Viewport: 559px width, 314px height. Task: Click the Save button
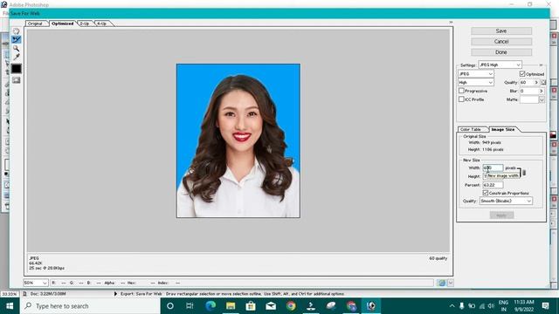pos(501,31)
